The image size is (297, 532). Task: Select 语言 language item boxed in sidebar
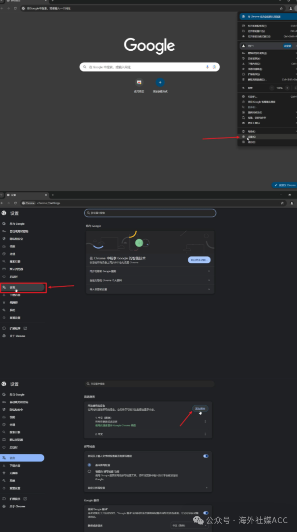pos(23,287)
